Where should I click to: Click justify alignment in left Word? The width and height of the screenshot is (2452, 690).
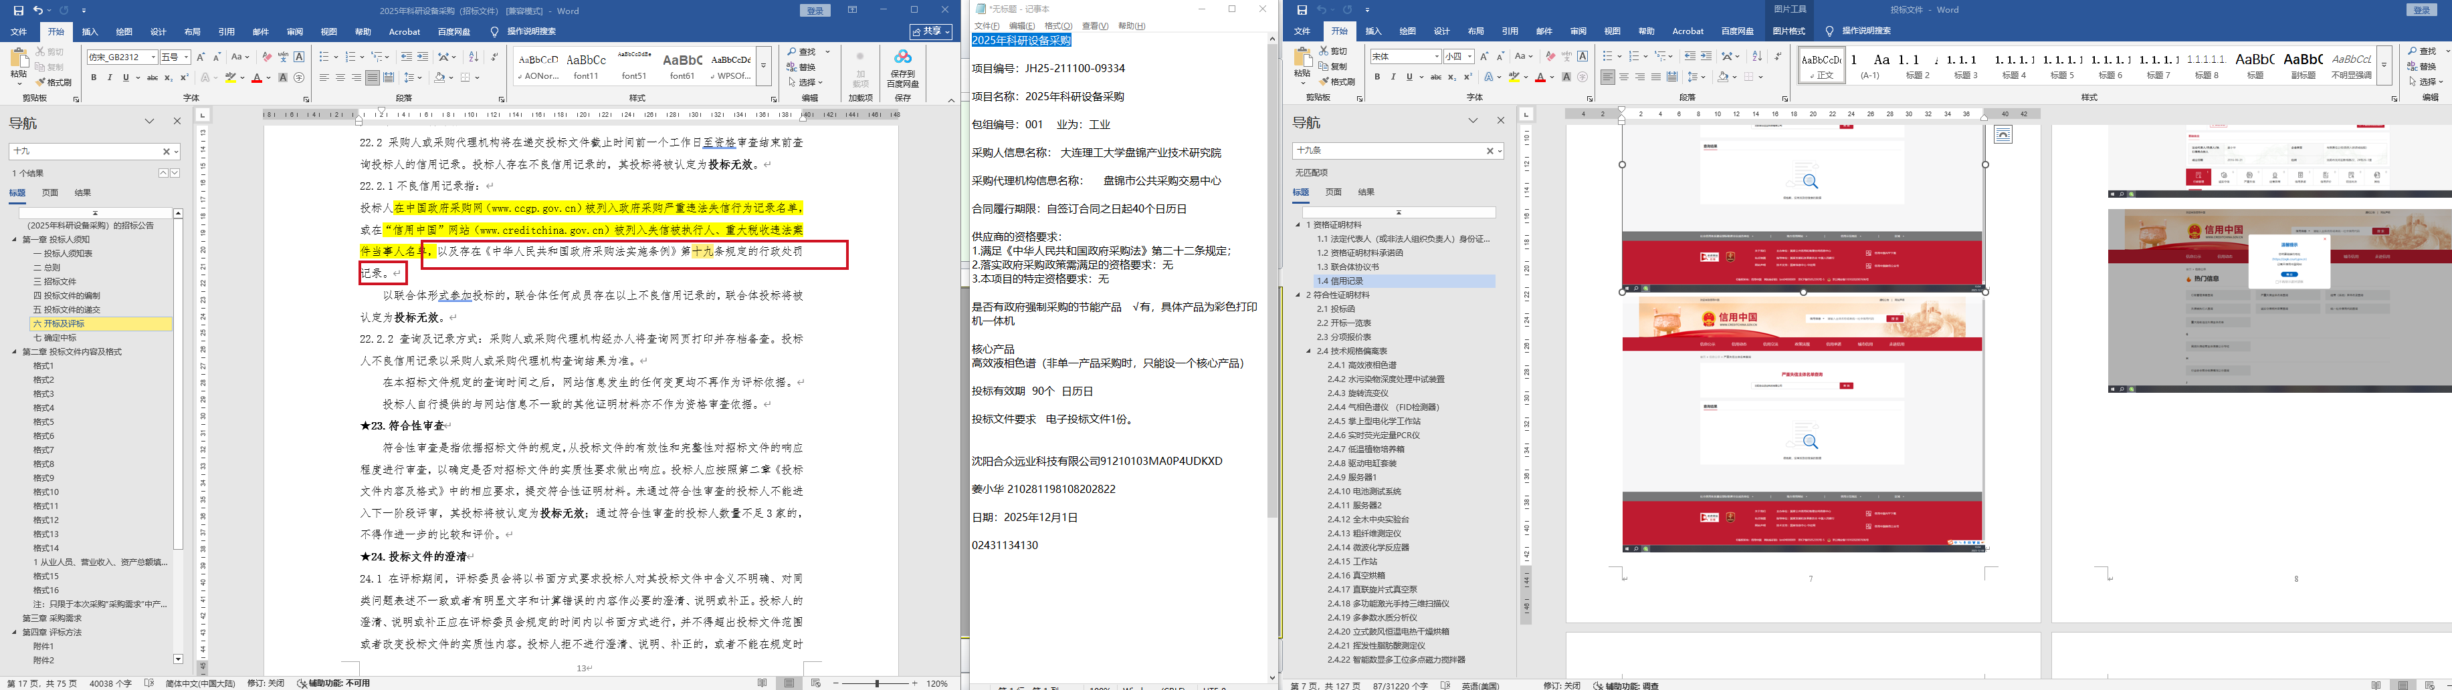pyautogui.click(x=372, y=78)
